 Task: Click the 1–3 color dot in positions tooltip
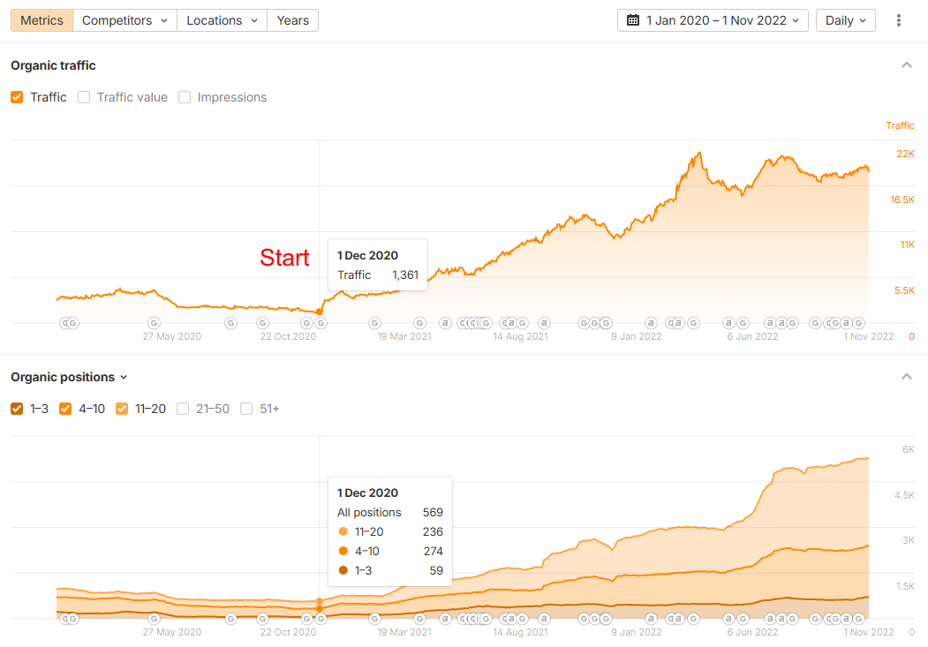(343, 571)
